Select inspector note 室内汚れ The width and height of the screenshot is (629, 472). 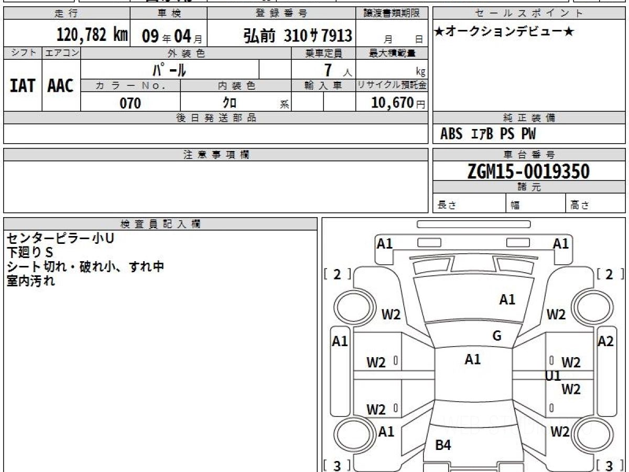[x=30, y=281]
